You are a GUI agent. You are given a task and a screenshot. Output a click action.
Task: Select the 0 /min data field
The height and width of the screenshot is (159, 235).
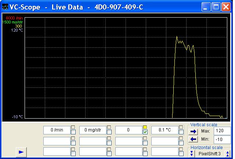tap(57, 130)
